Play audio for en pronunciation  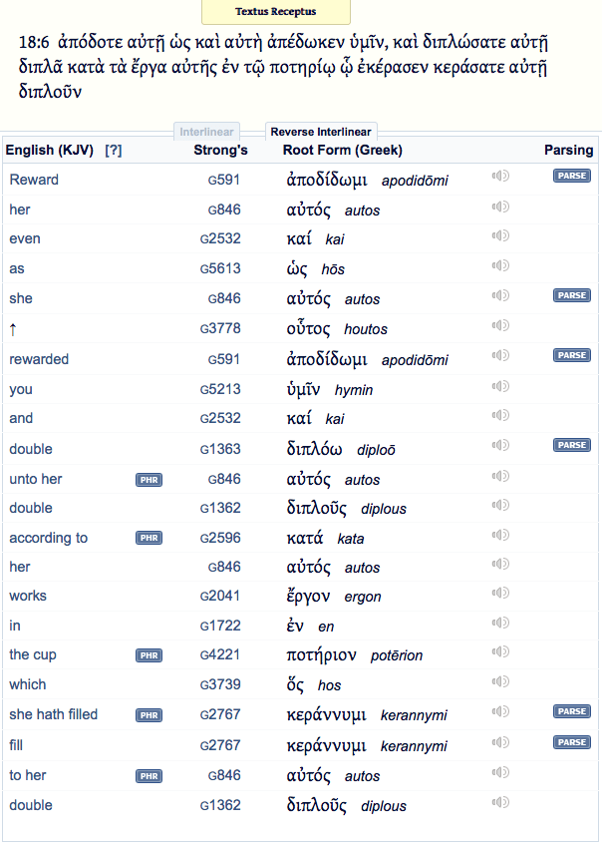(x=500, y=625)
